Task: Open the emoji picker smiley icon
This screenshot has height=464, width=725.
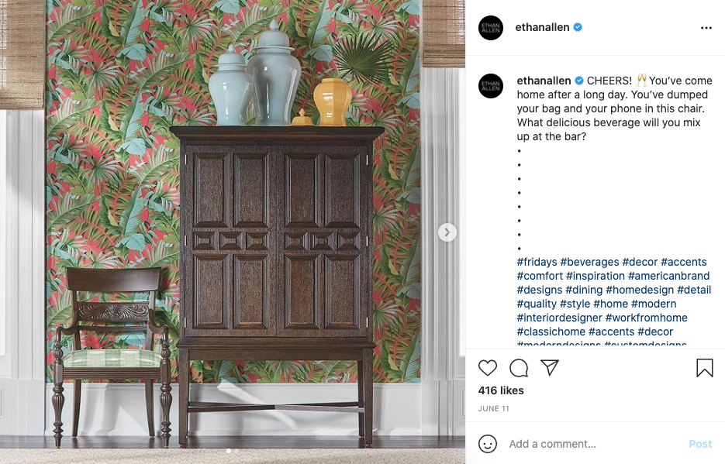Action: tap(488, 444)
